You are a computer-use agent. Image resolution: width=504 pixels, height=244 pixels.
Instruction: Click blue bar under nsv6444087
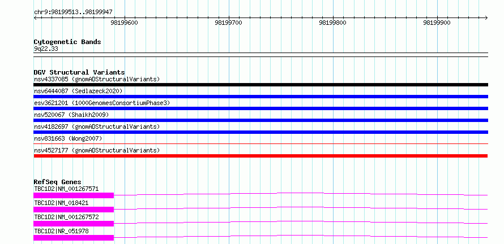[x=260, y=97]
